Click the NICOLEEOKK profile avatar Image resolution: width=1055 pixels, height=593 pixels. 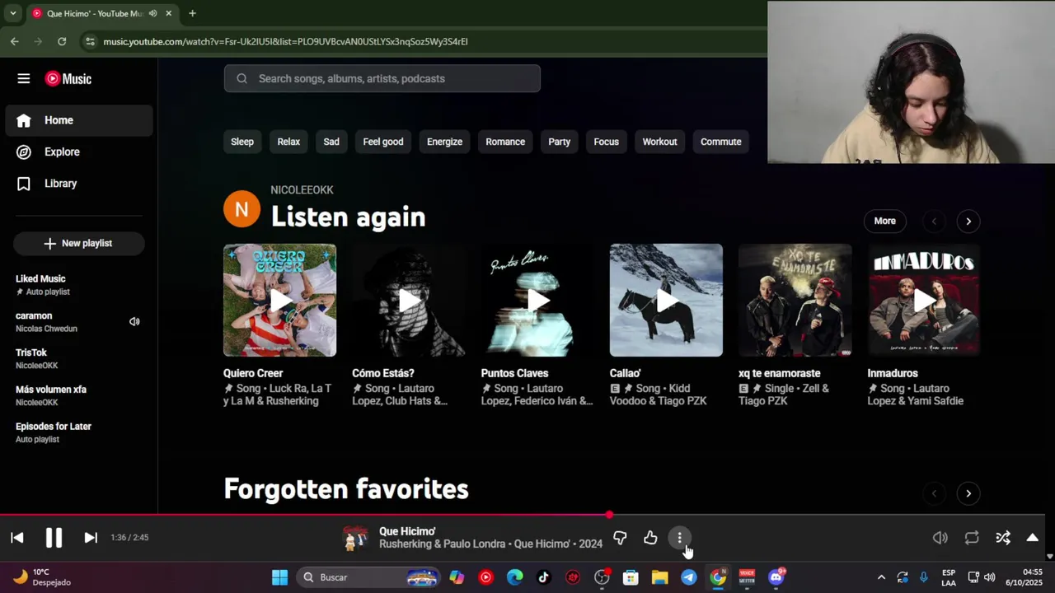[x=241, y=208]
